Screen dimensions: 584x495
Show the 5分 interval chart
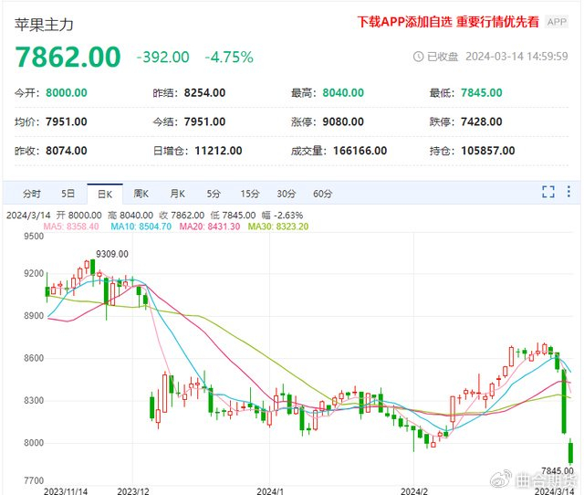(x=214, y=193)
